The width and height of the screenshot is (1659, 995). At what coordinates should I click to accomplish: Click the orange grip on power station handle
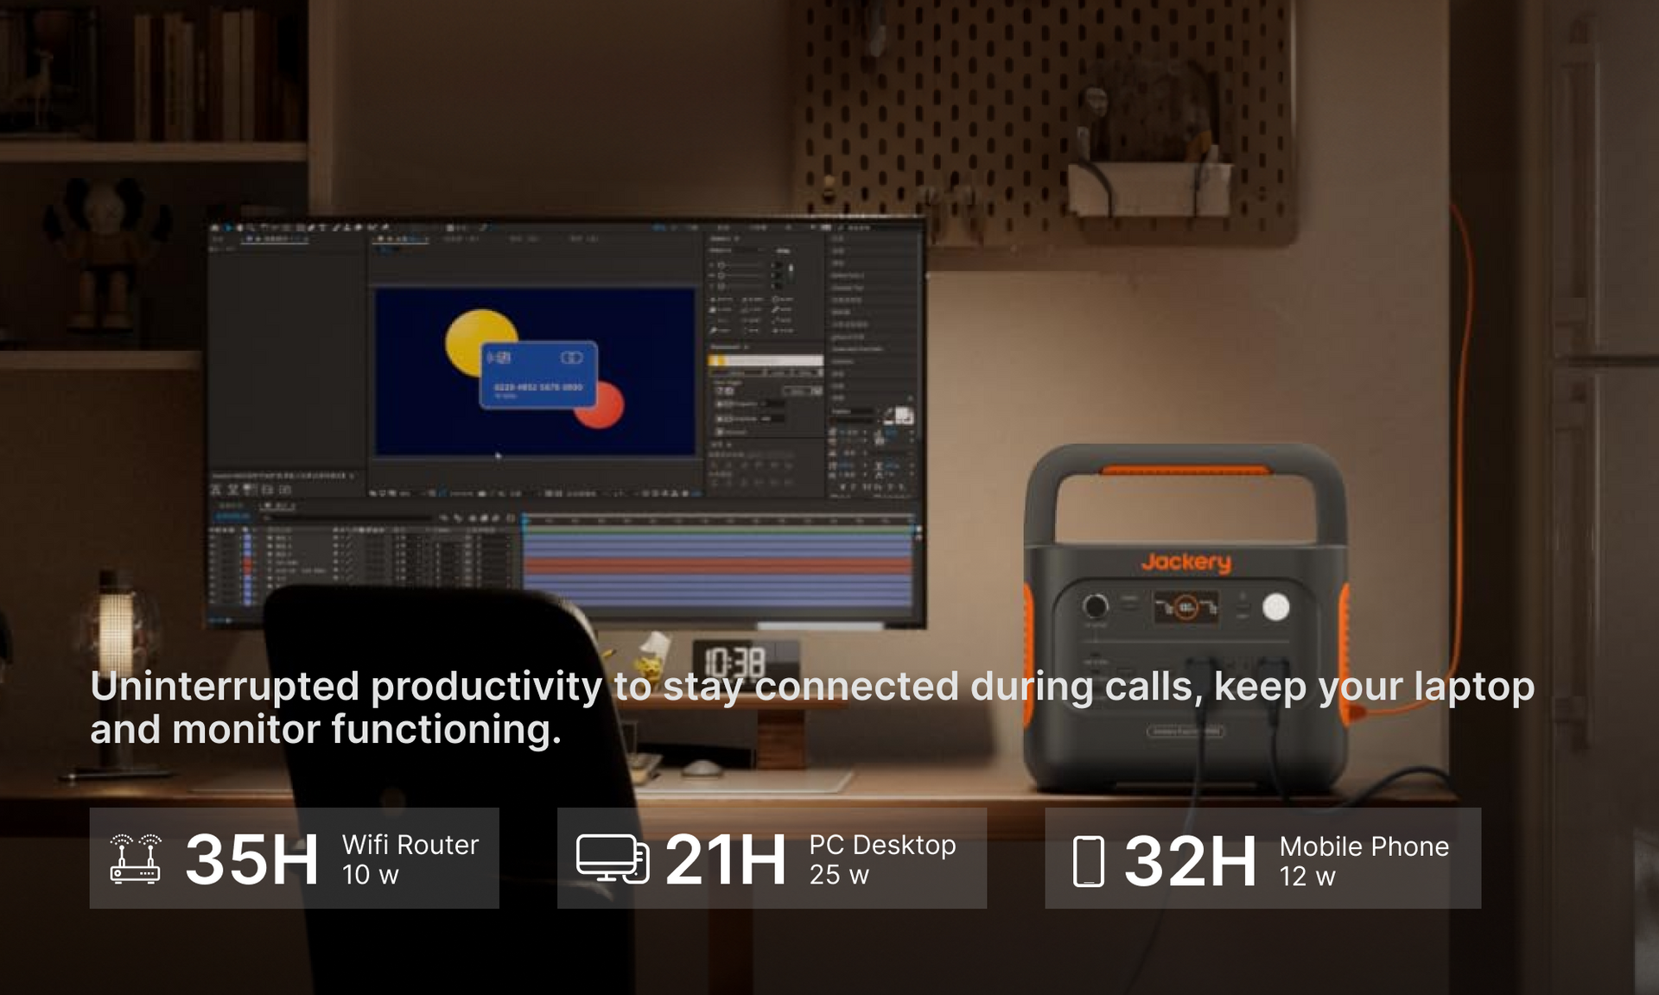[x=1185, y=471]
